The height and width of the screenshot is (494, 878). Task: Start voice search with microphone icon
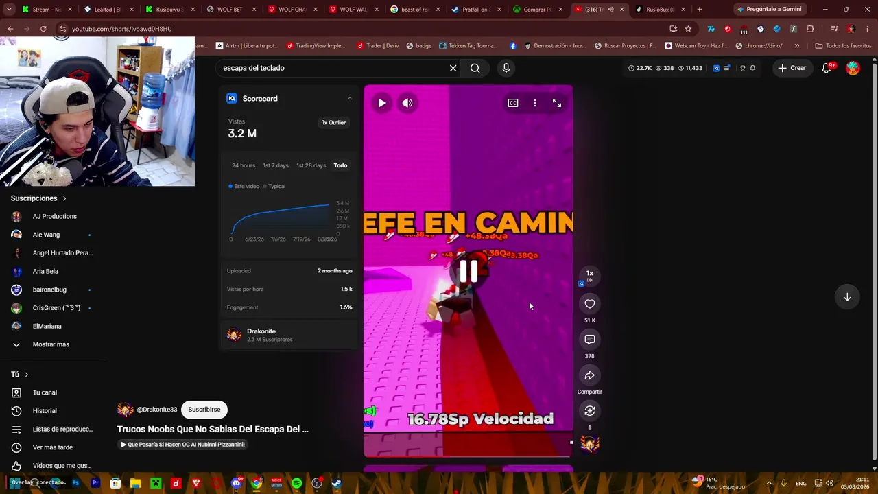point(506,68)
